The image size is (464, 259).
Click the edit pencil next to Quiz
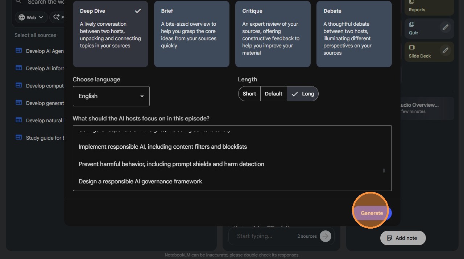446,27
